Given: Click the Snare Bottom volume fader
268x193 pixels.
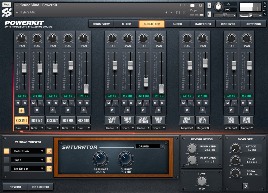Looking at the screenshot, I should point(146,82).
